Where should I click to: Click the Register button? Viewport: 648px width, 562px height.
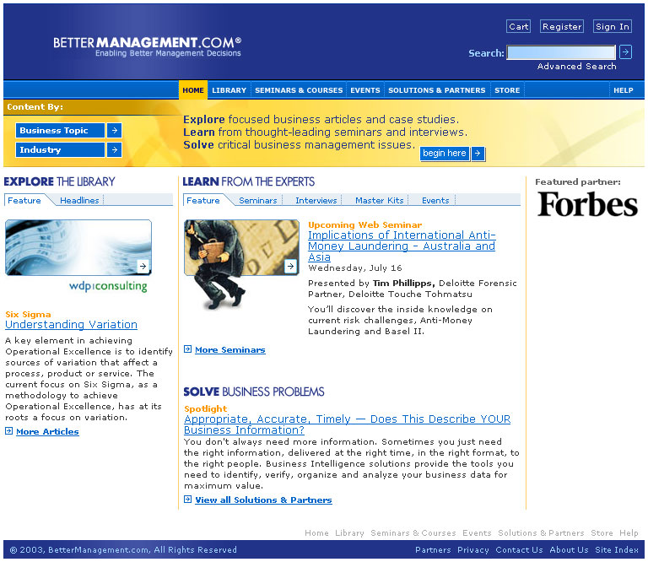coord(562,26)
